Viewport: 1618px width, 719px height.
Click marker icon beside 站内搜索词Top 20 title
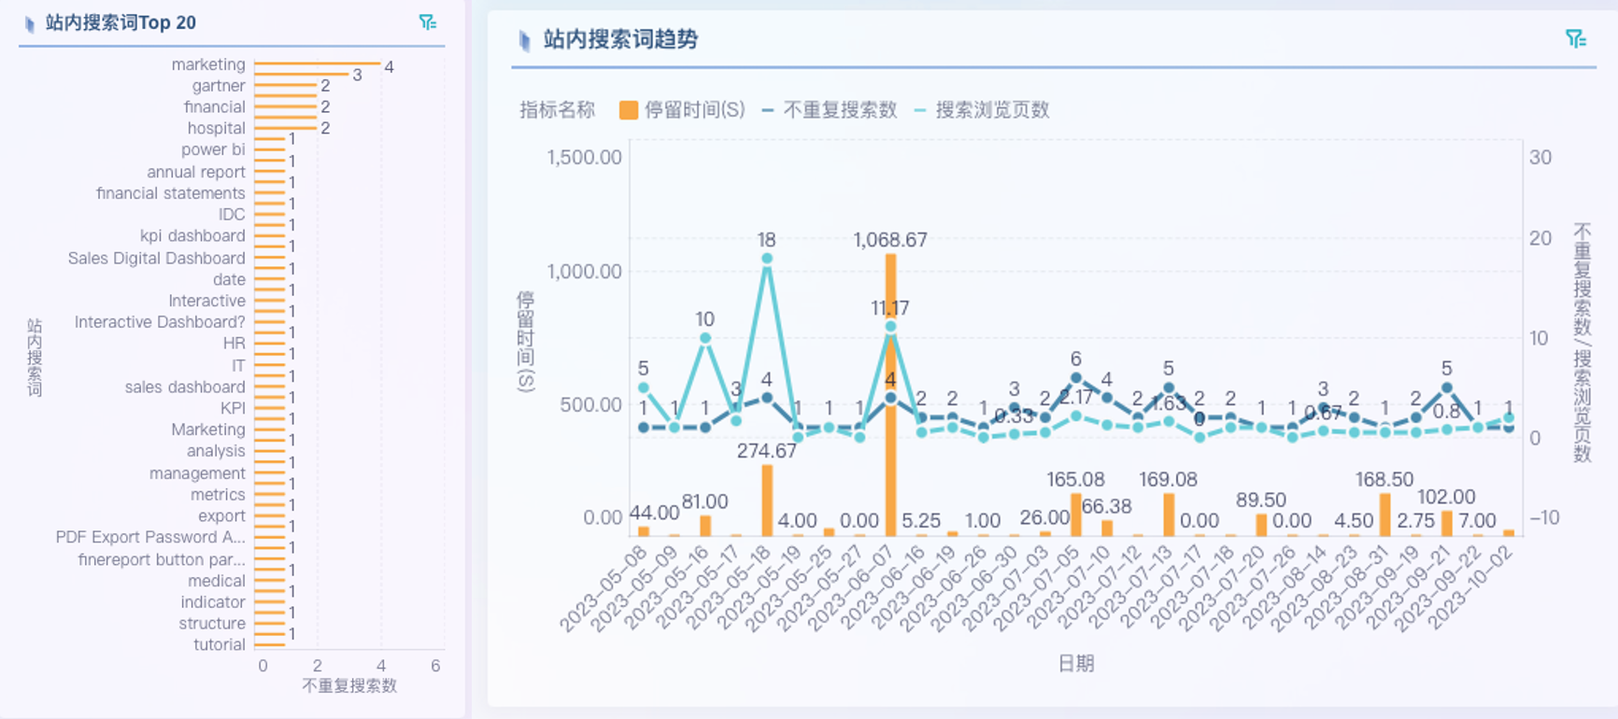[30, 24]
